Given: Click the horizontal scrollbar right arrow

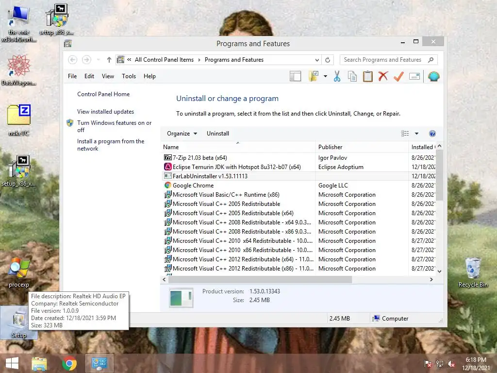Looking at the screenshot, I should pos(431,279).
